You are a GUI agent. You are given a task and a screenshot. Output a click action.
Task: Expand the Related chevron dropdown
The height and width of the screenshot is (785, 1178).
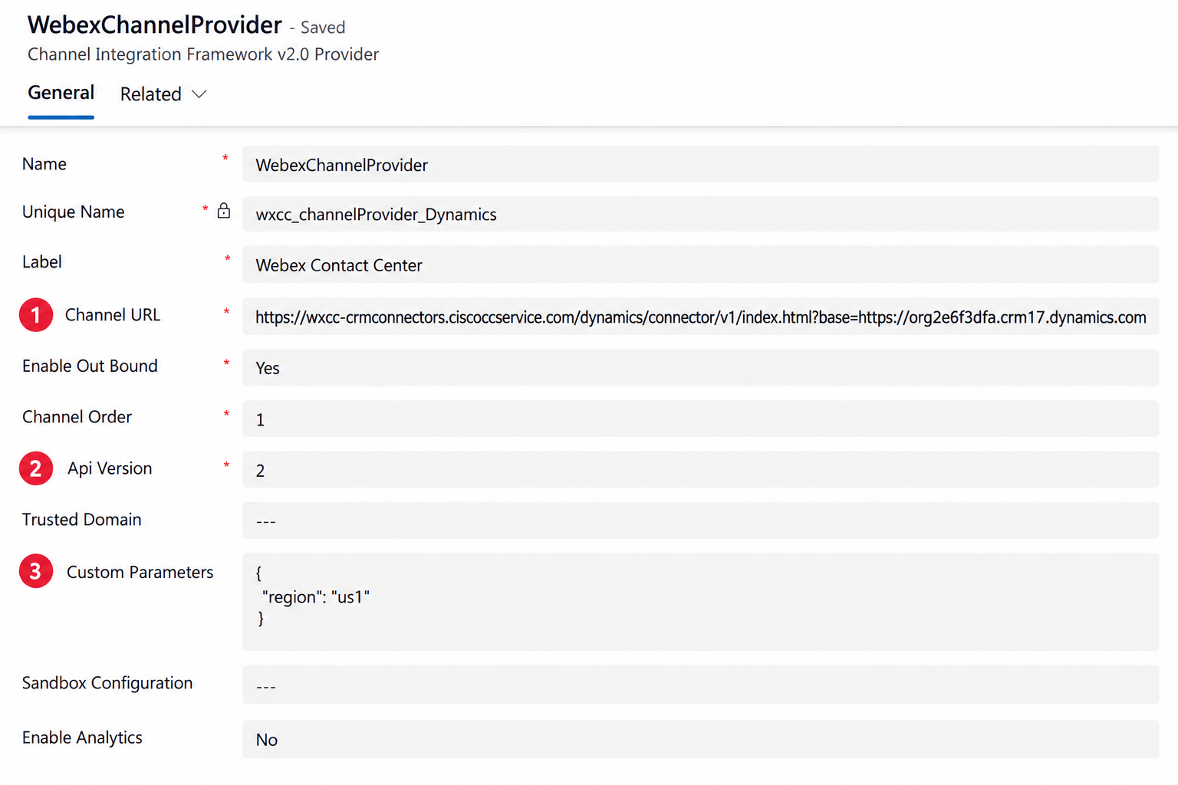(x=199, y=94)
